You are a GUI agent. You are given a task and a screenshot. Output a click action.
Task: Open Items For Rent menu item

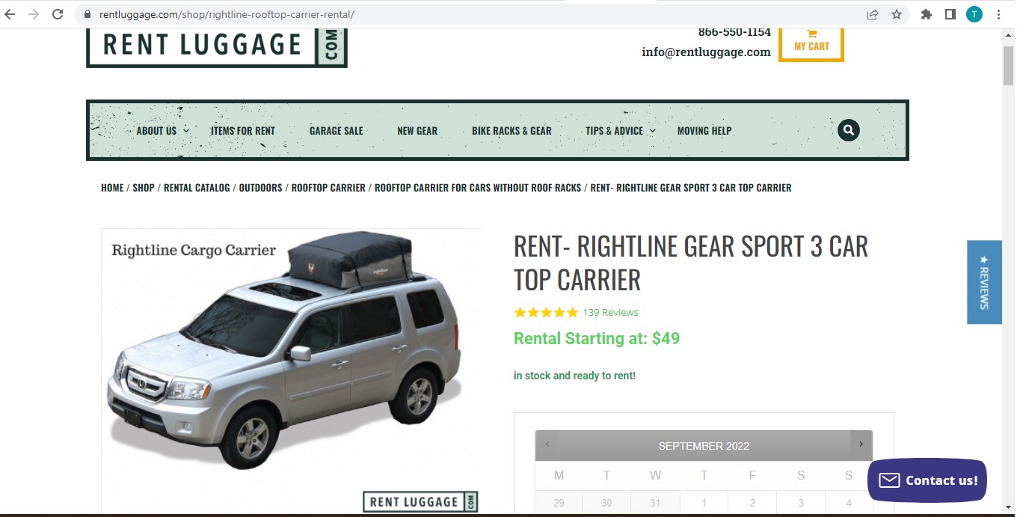243,130
